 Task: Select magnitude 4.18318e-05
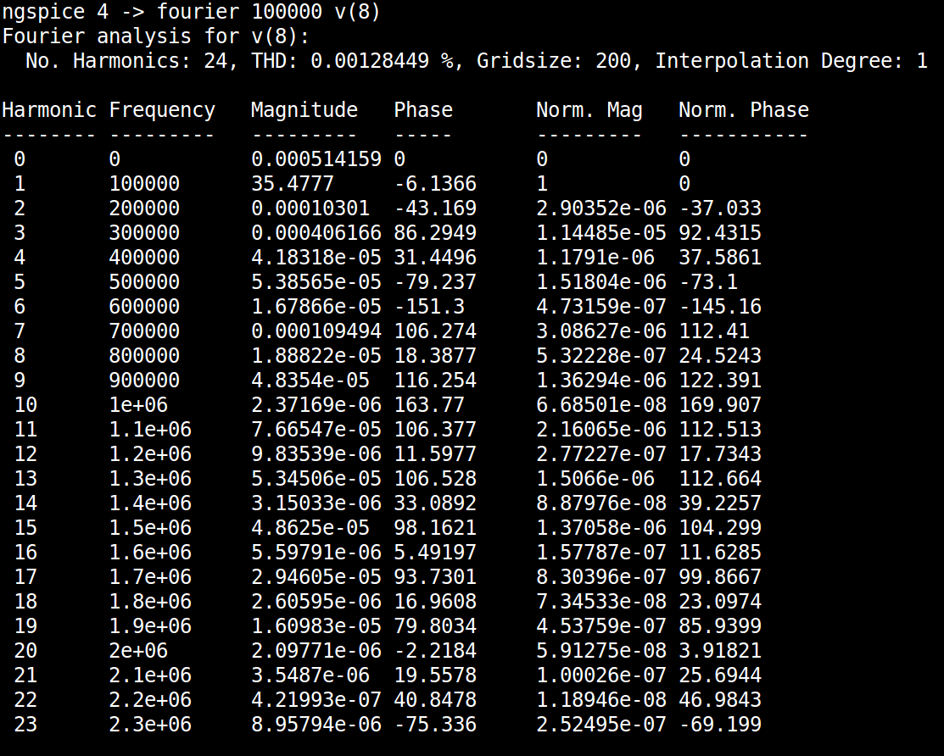pos(316,258)
